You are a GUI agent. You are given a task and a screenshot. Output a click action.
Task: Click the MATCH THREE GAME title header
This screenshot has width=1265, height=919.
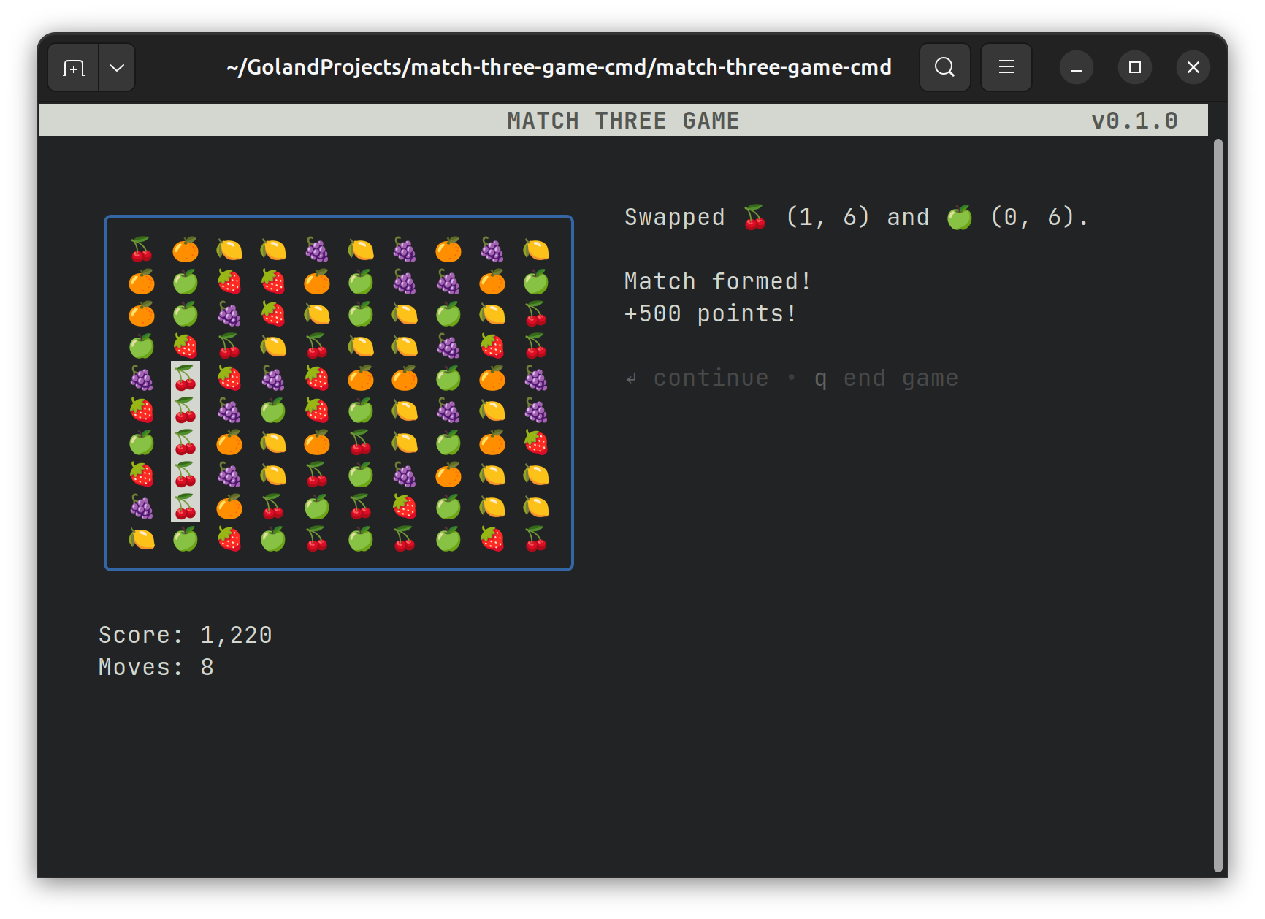click(x=622, y=120)
